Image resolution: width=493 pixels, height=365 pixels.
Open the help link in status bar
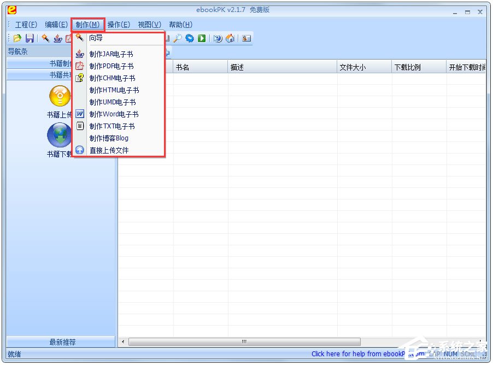click(x=367, y=354)
